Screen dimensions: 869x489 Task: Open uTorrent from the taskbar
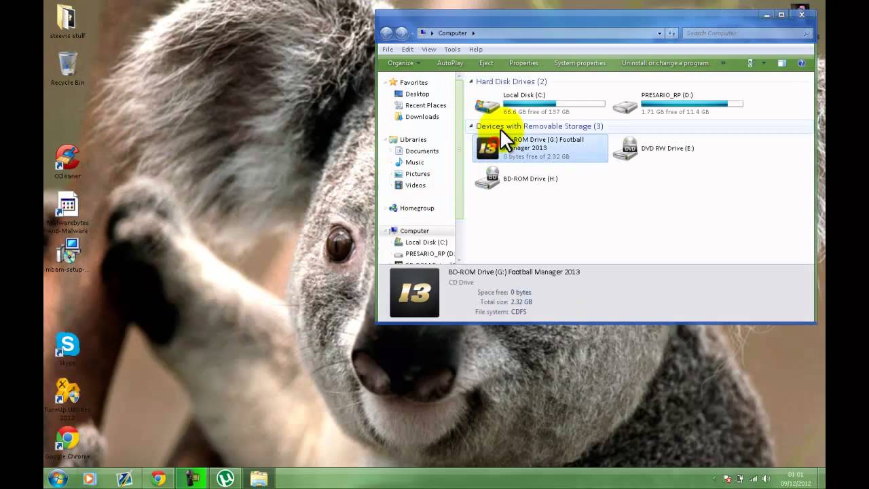tap(225, 479)
